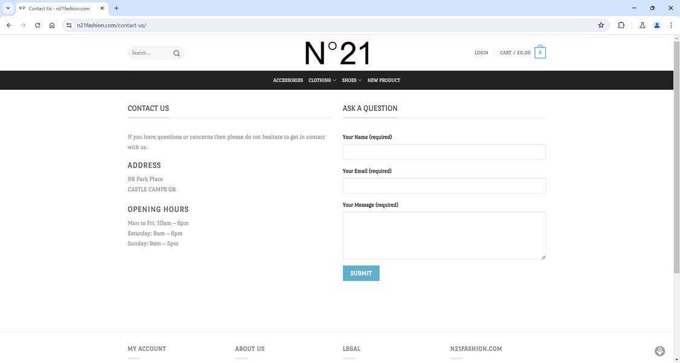The width and height of the screenshot is (680, 363).
Task: Open the browser extensions icon
Action: [x=621, y=25]
